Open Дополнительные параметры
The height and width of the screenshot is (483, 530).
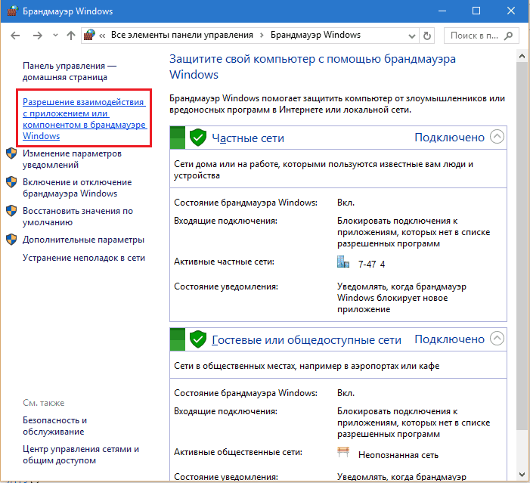pos(83,240)
